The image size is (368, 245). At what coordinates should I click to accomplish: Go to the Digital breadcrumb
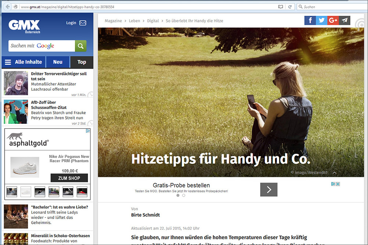[x=153, y=21]
